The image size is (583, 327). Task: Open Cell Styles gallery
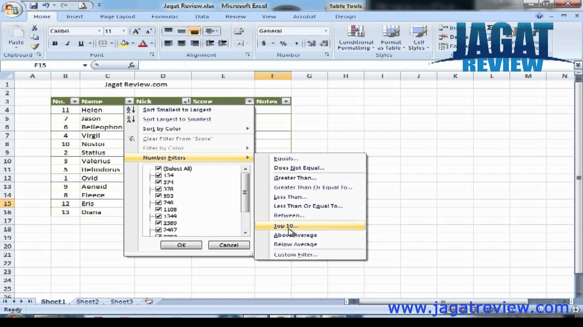pyautogui.click(x=419, y=37)
